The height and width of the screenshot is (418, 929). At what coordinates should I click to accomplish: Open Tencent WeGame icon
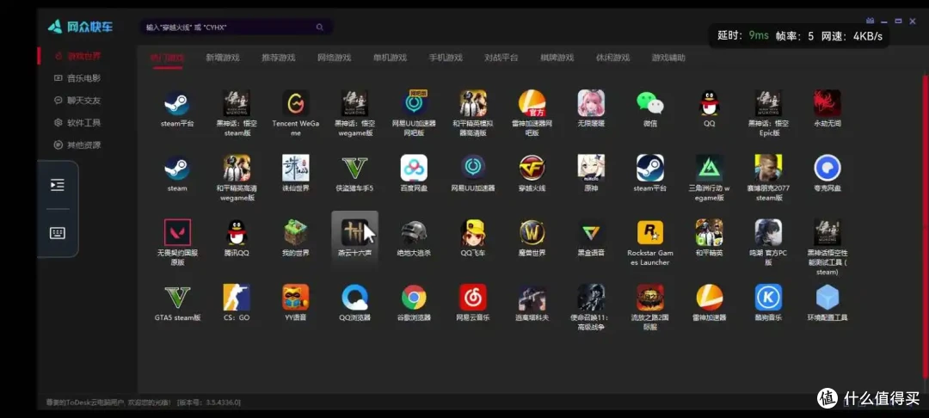(x=296, y=103)
